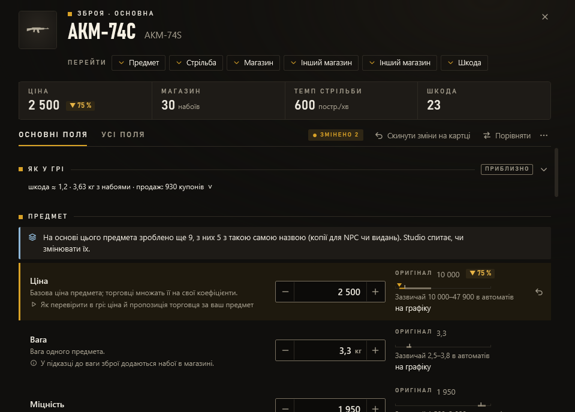Decrease Вага with minus button
Screen dimensions: 575x412
pos(285,350)
